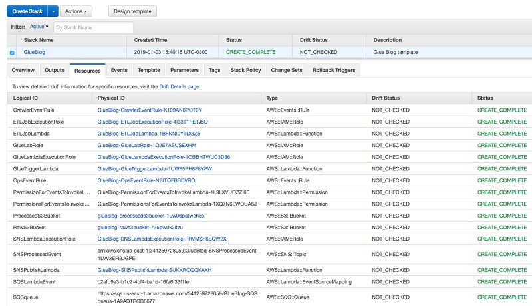Viewport: 532px width, 306px height.
Task: Open the Stack Policy tab
Action: (x=245, y=70)
